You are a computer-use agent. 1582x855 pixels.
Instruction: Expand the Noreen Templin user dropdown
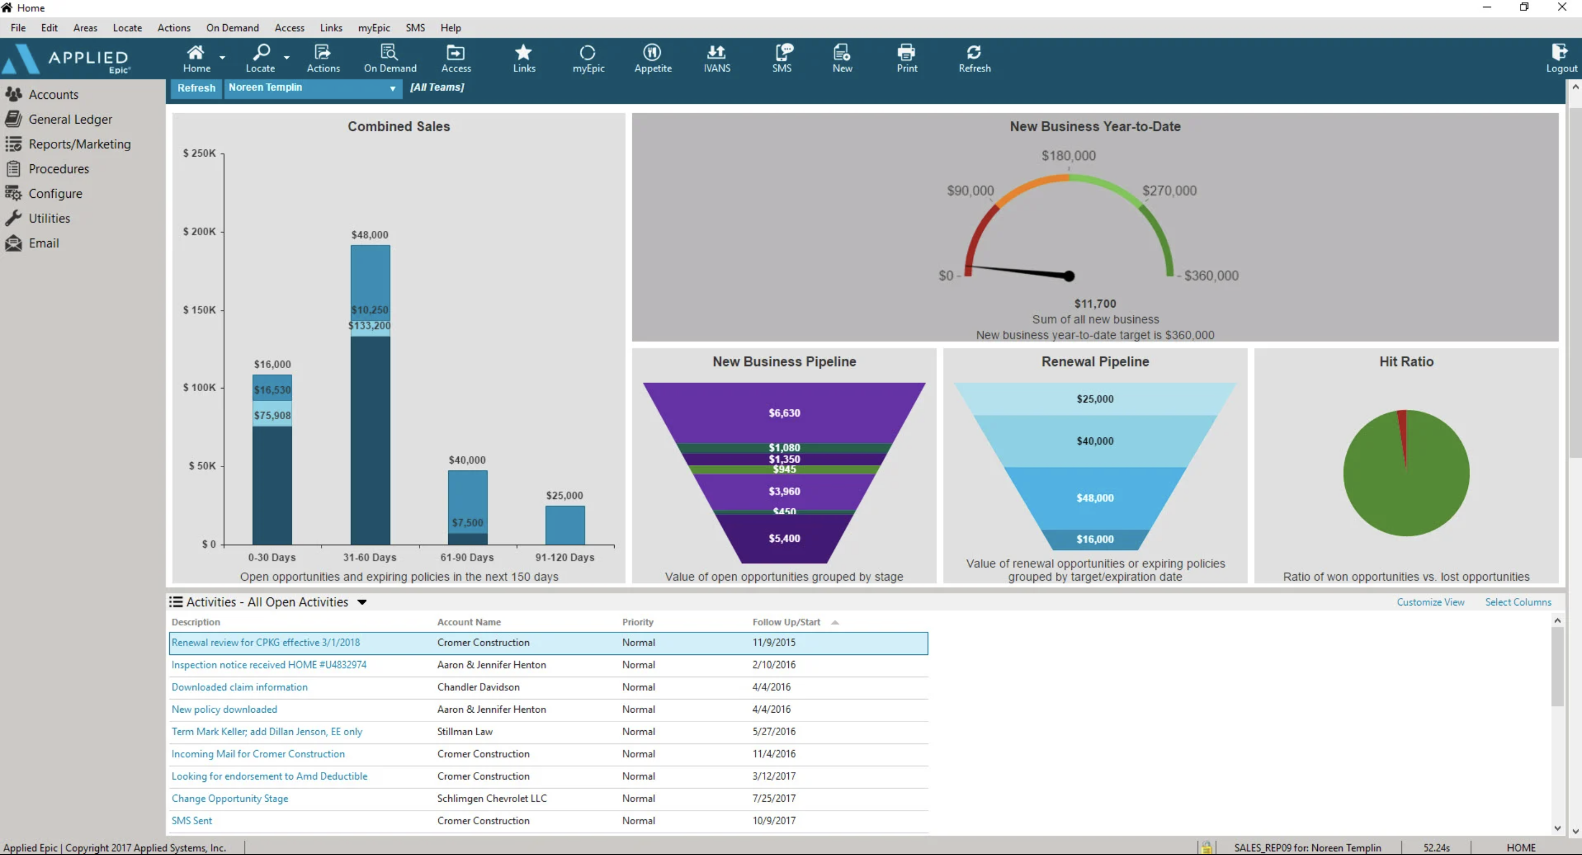point(392,88)
